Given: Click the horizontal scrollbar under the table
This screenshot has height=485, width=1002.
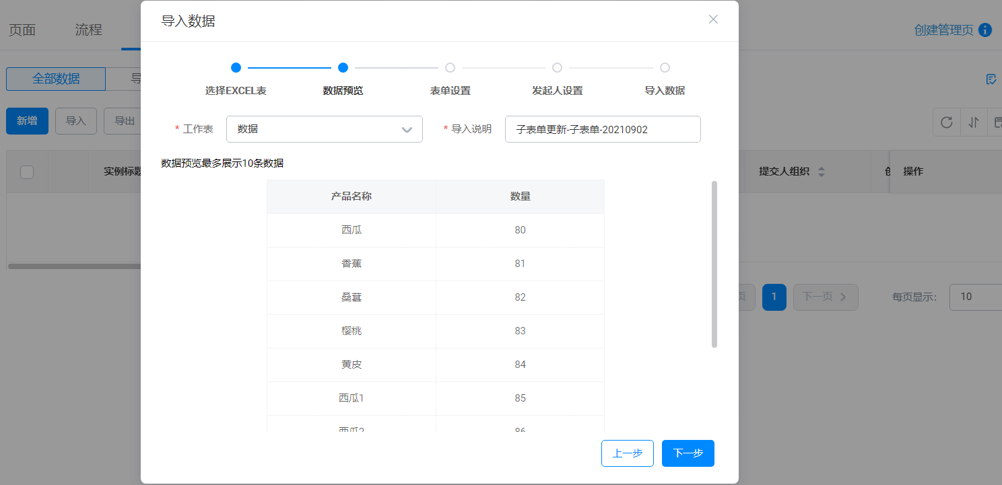Looking at the screenshot, I should click(74, 266).
